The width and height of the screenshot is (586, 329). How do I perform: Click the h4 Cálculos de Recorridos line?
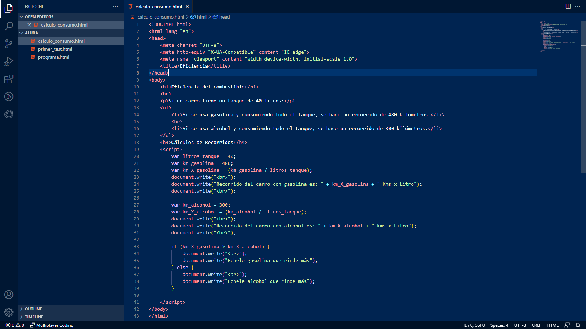(x=204, y=142)
